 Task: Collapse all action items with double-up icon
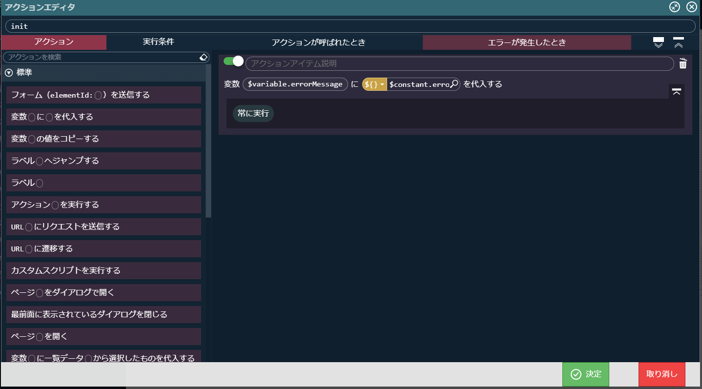pos(678,42)
